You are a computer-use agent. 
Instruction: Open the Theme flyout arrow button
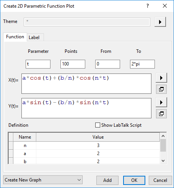click(x=160, y=22)
